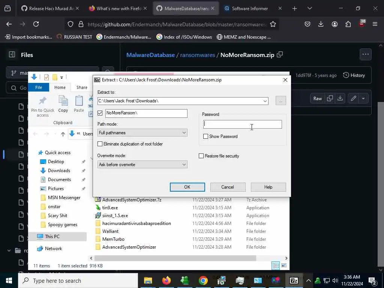Open History link on GitHub
This screenshot has width=384, height=288.
tap(354, 75)
